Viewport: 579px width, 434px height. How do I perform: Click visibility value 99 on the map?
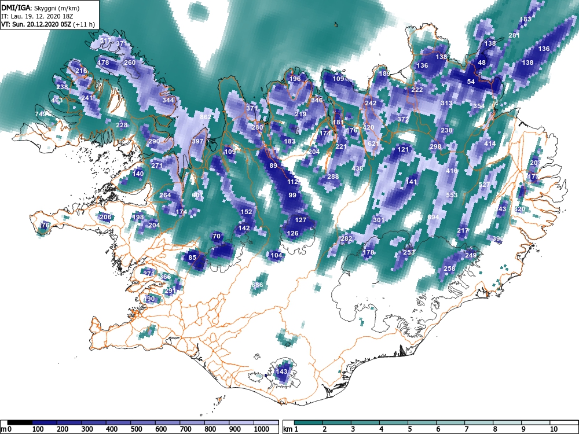(x=292, y=195)
